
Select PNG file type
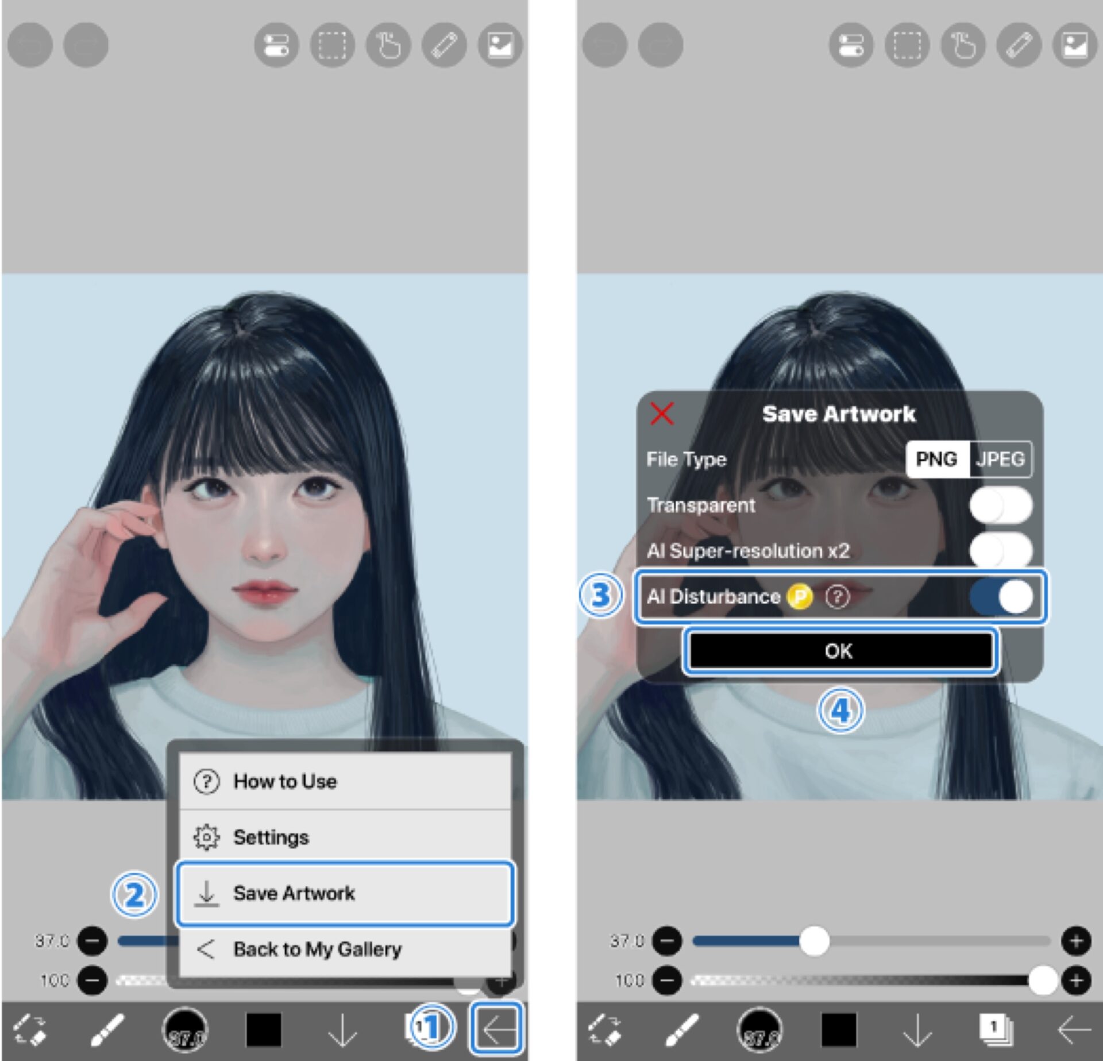[936, 459]
